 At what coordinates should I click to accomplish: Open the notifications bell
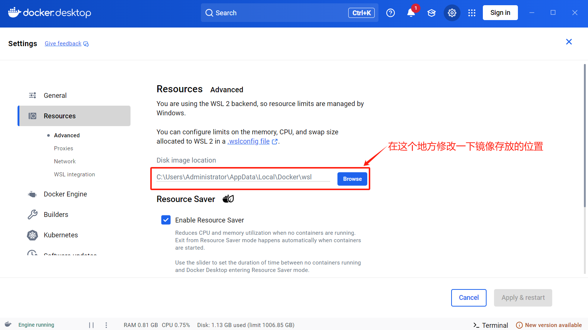point(411,13)
